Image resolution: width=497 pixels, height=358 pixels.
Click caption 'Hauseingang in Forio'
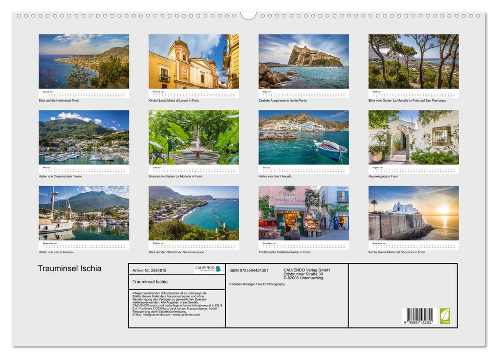coord(383,176)
